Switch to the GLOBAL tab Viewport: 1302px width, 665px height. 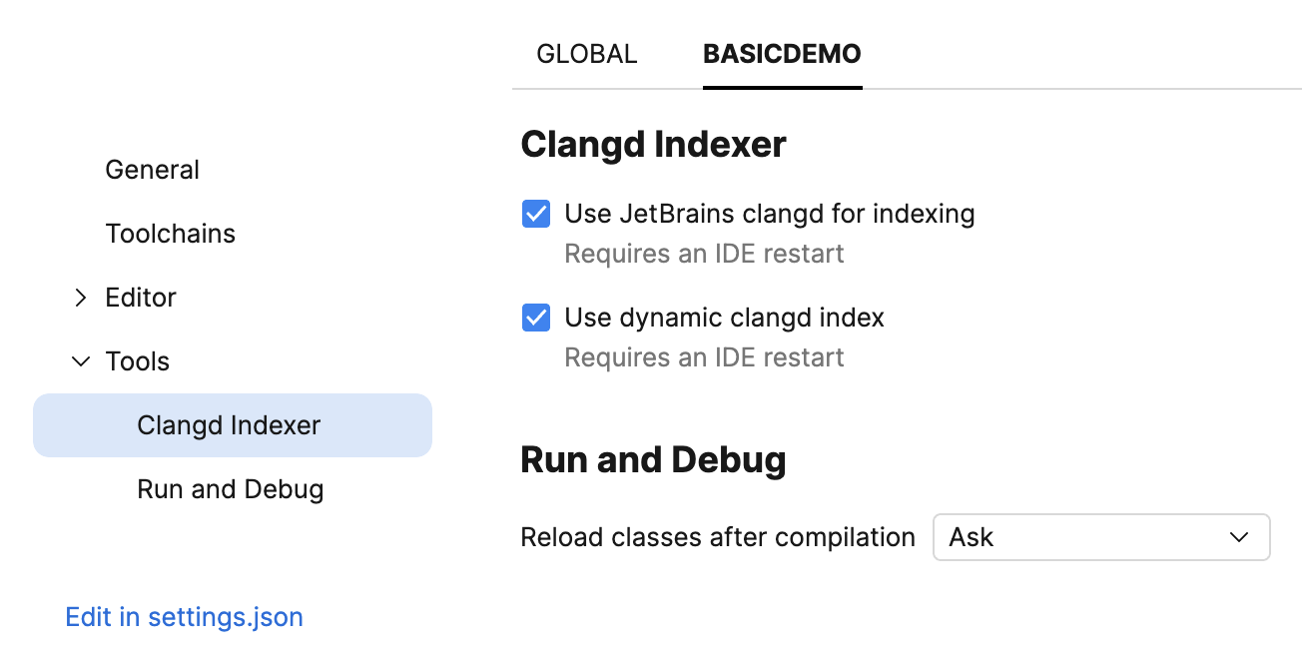[586, 54]
